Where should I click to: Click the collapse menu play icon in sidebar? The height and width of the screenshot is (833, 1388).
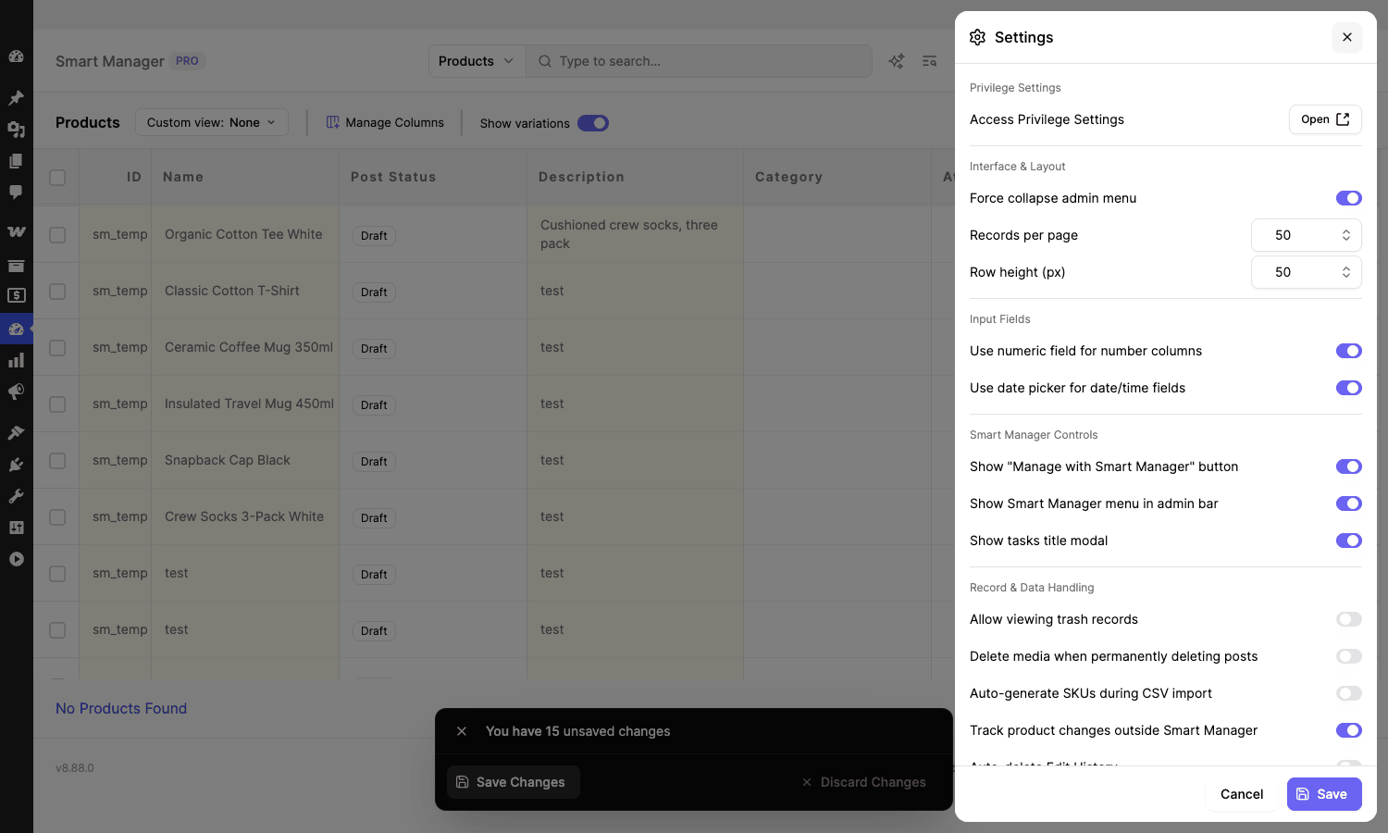pos(16,559)
